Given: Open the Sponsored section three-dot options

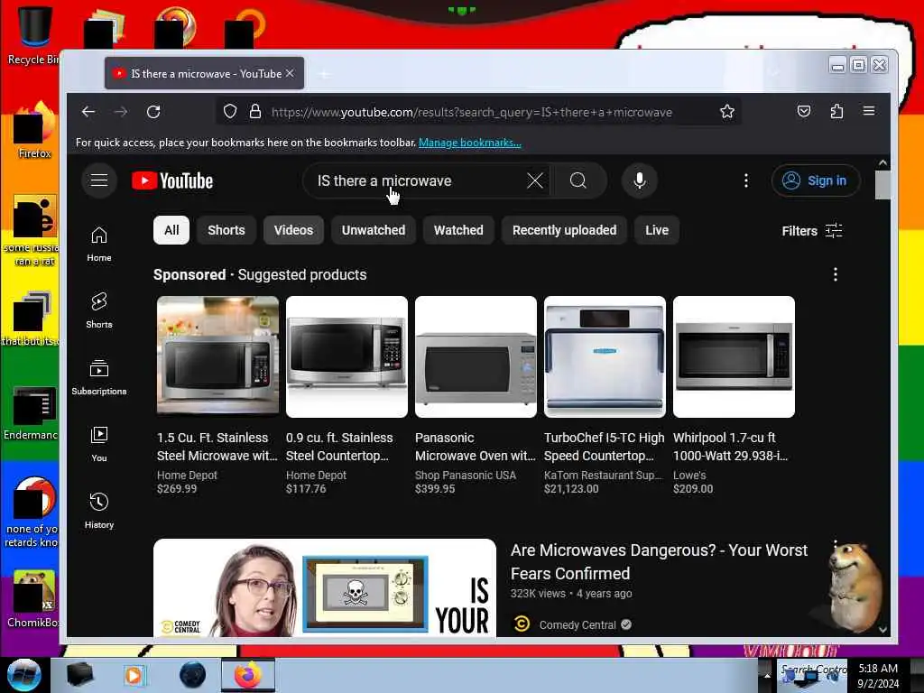Looking at the screenshot, I should (835, 274).
